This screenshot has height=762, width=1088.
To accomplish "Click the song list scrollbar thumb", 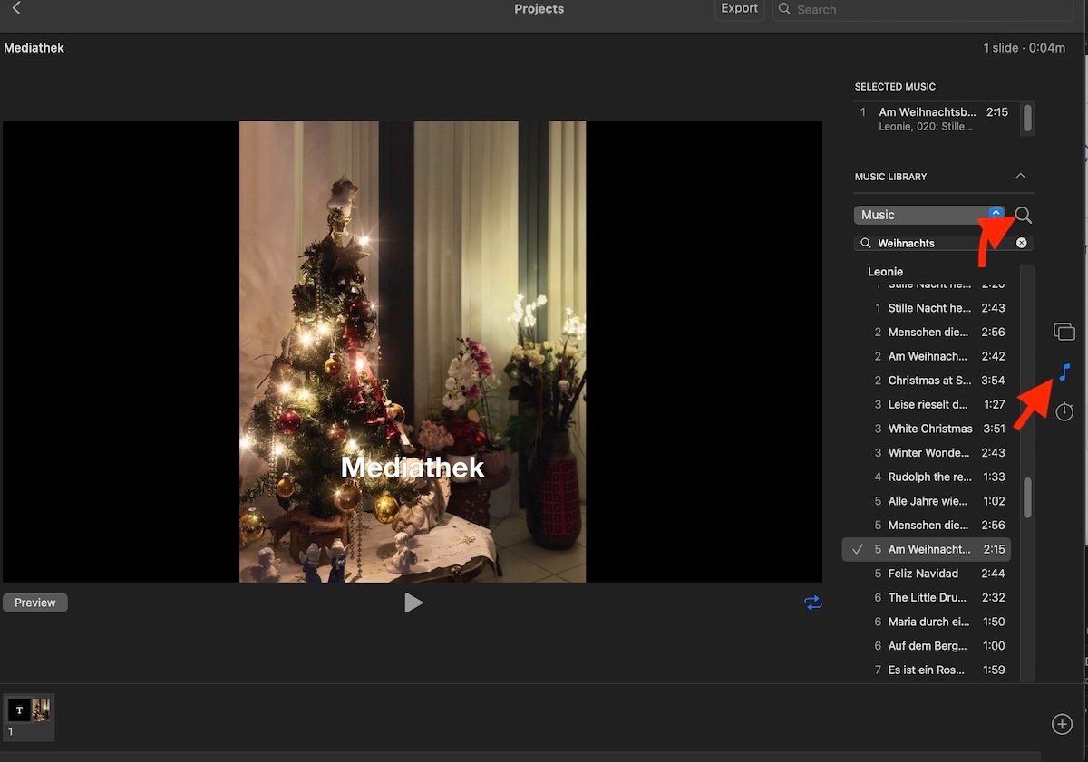I will coord(1029,497).
